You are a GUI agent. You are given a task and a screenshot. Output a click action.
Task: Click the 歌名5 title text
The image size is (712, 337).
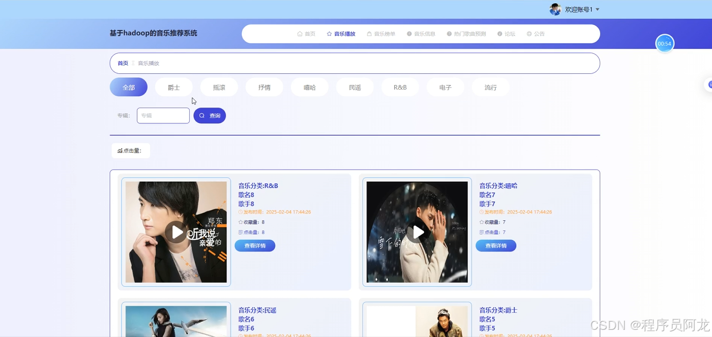(487, 320)
